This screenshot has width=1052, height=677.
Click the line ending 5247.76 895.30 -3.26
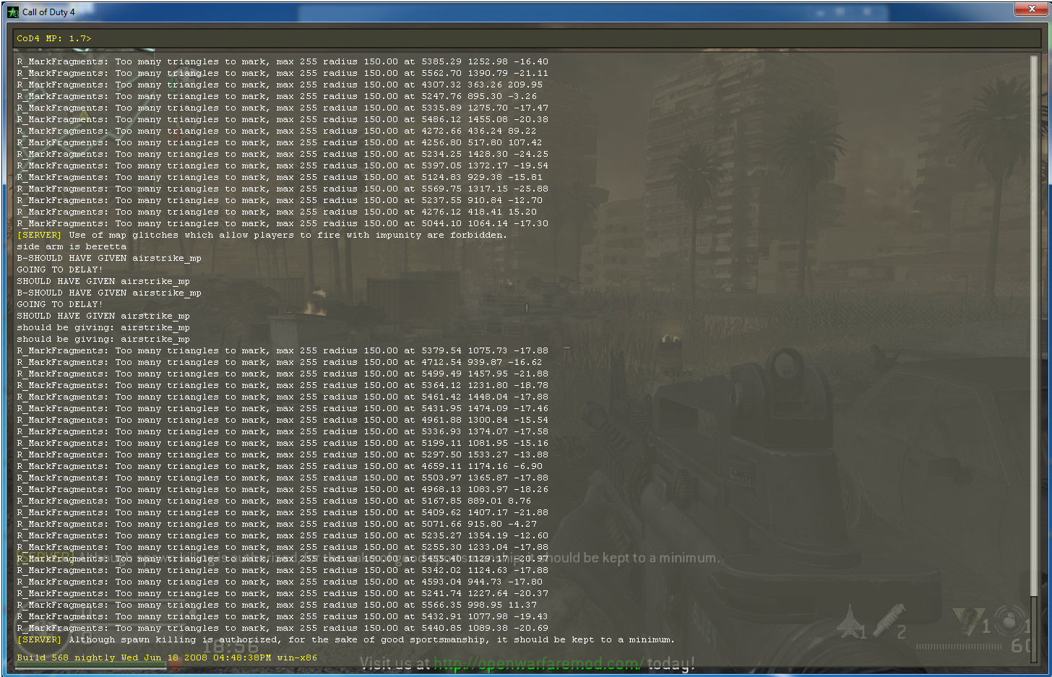coord(277,96)
